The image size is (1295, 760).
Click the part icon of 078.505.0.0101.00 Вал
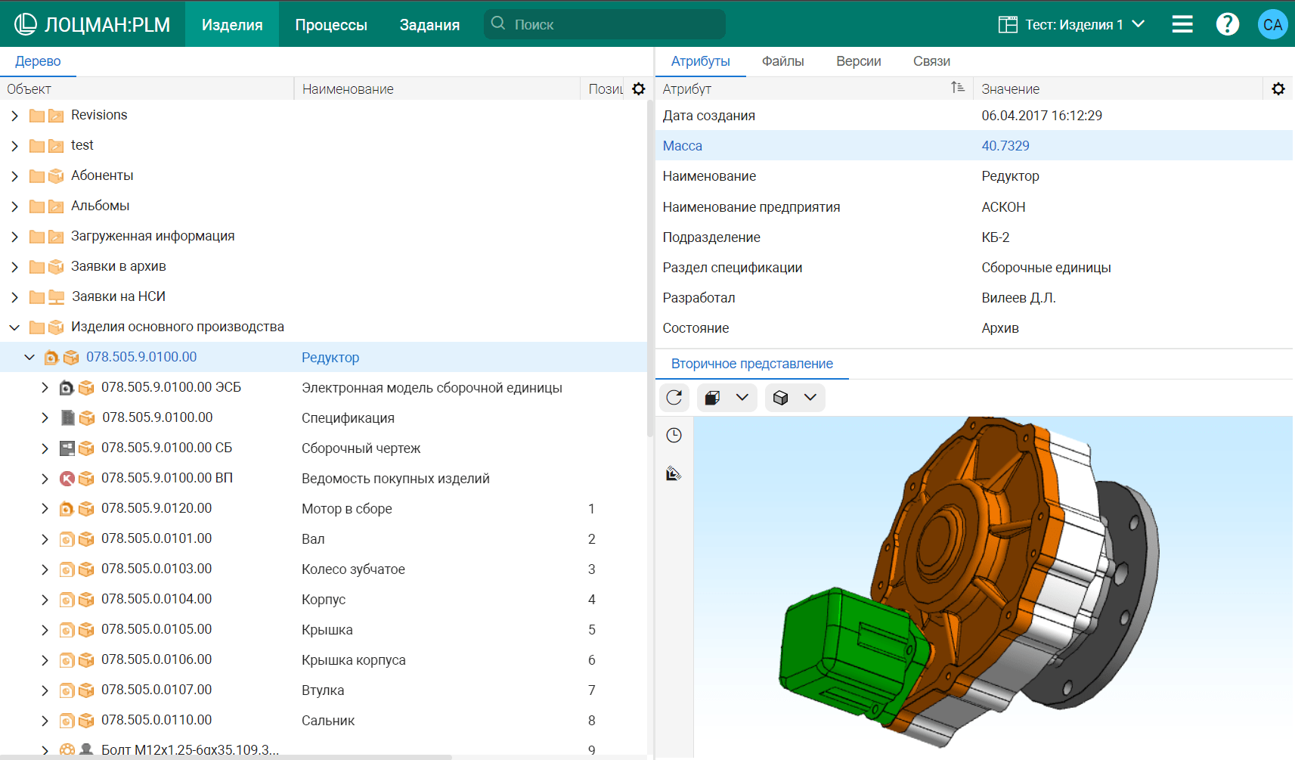click(67, 539)
